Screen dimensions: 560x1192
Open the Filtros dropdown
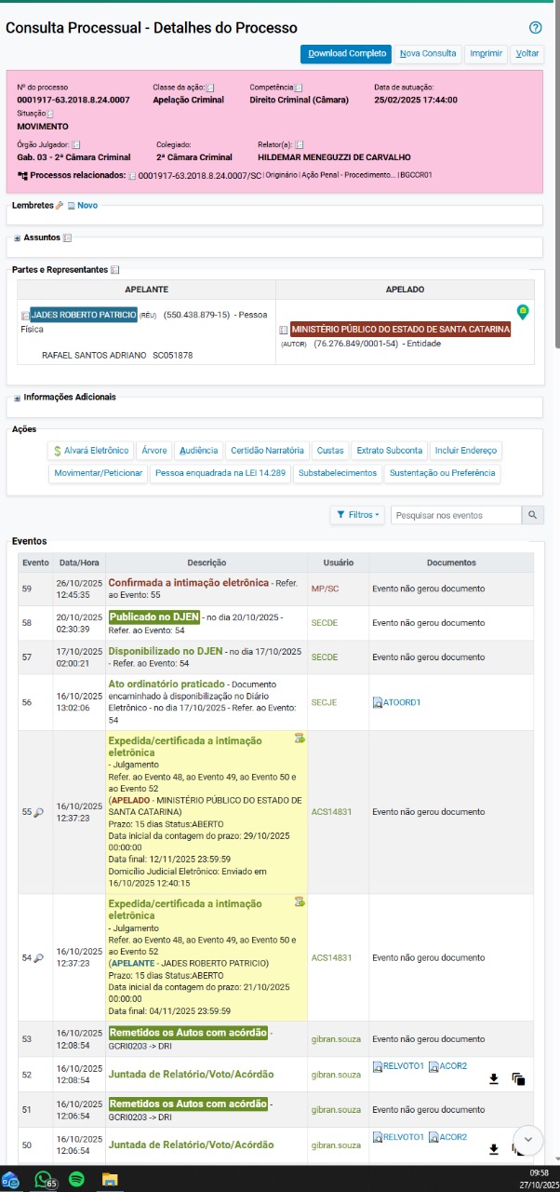coord(357,515)
